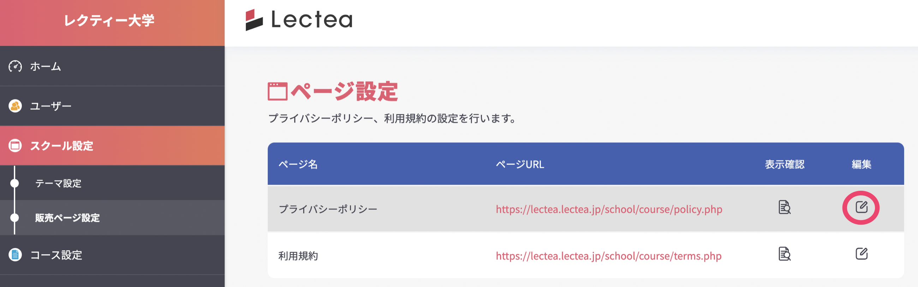Screen dimensions: 918x287
Task: Select the ホーム dashboard gauge icon
Action: tap(15, 66)
